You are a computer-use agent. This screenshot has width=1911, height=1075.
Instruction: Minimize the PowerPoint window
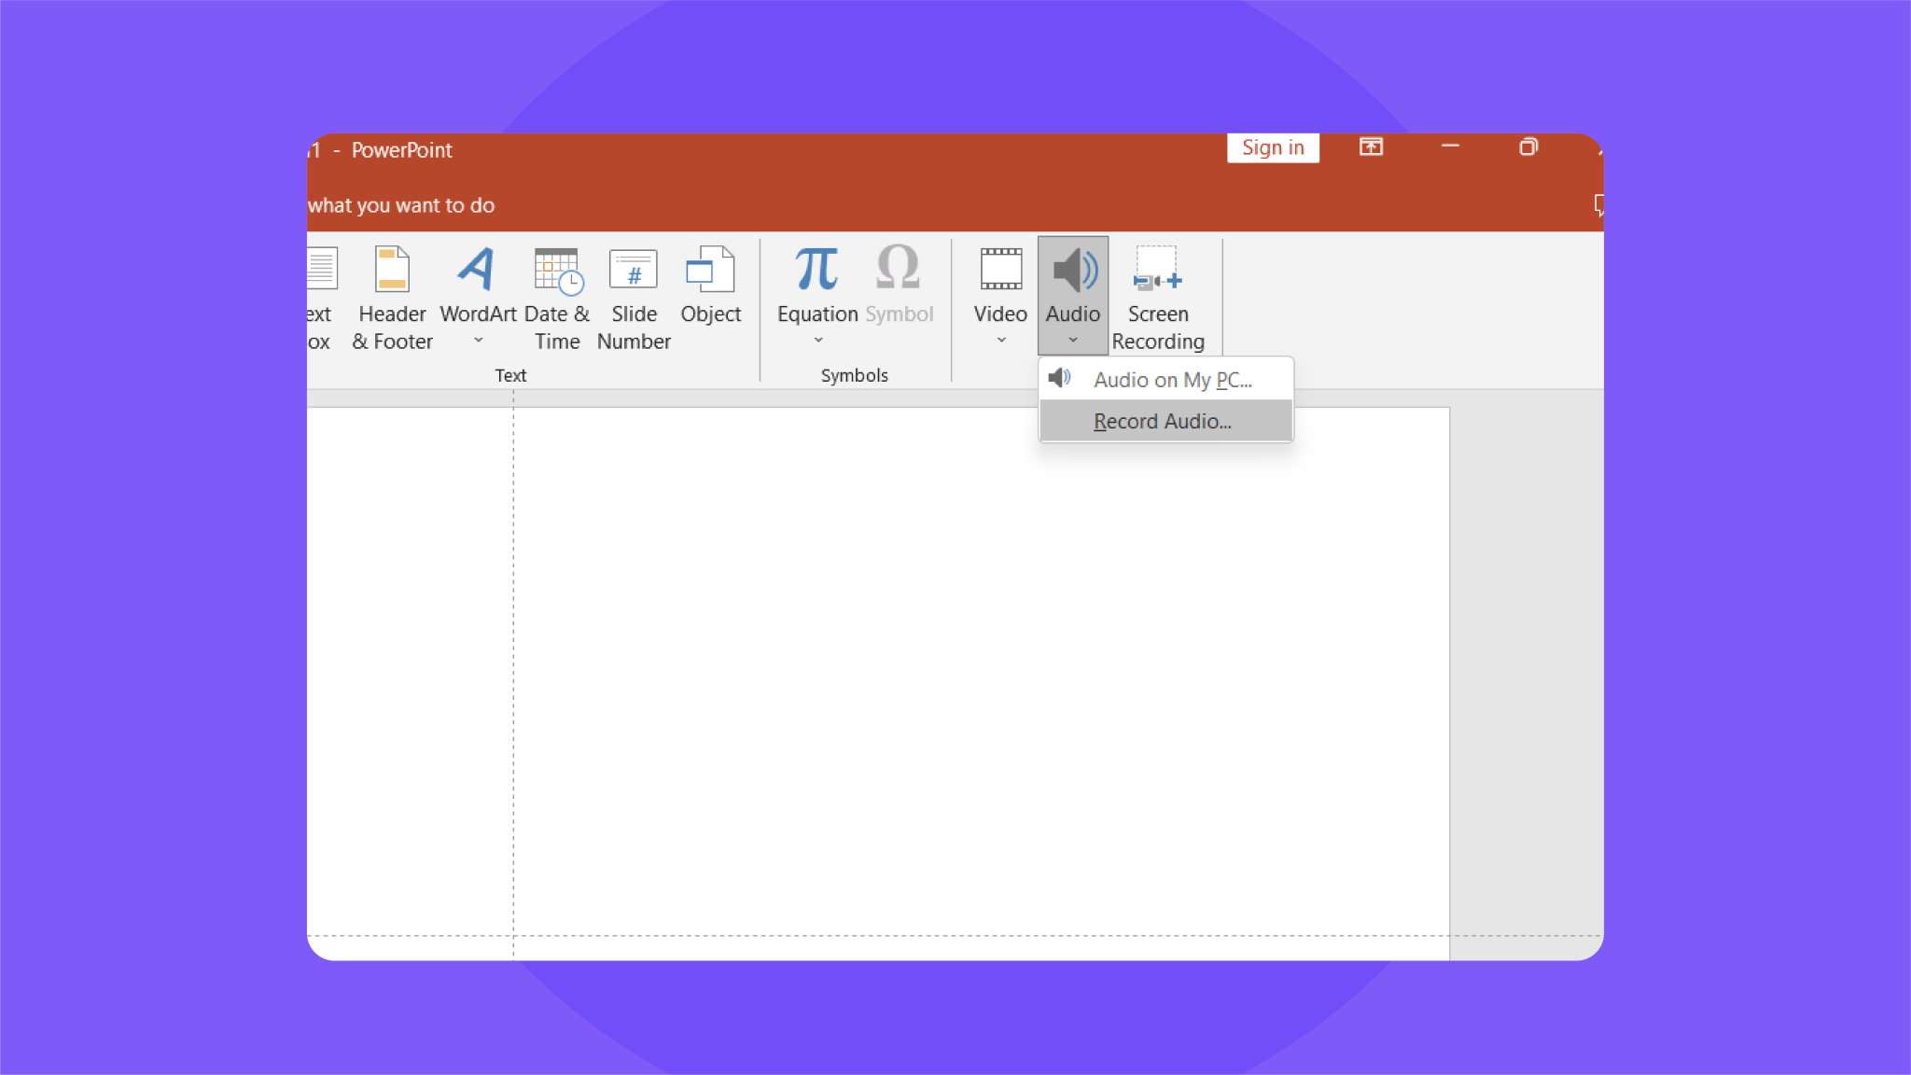[1450, 147]
